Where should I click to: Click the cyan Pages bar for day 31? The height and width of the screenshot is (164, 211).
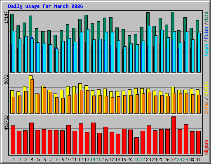coord(199,52)
